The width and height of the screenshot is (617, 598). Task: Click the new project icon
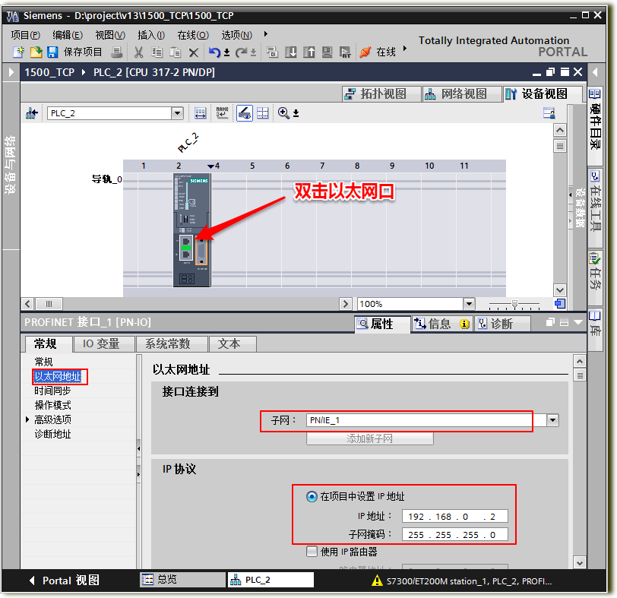(x=18, y=52)
